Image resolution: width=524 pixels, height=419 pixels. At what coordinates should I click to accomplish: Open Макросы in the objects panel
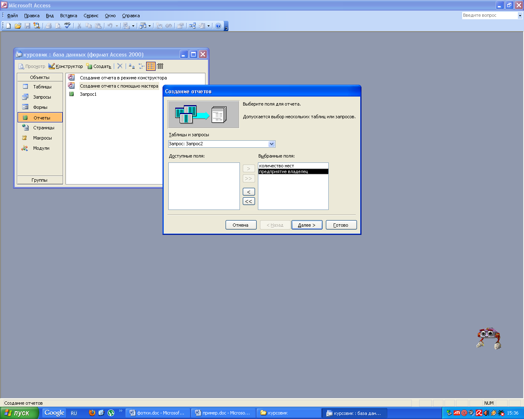click(x=40, y=138)
